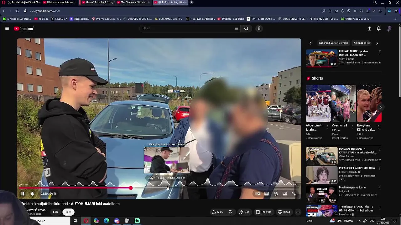Mute the video with the speaker icon
The width and height of the screenshot is (401, 225).
click(x=32, y=194)
